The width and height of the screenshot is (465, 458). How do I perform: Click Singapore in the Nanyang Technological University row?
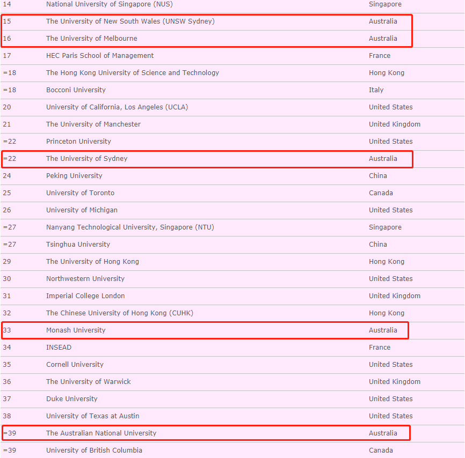click(x=385, y=227)
